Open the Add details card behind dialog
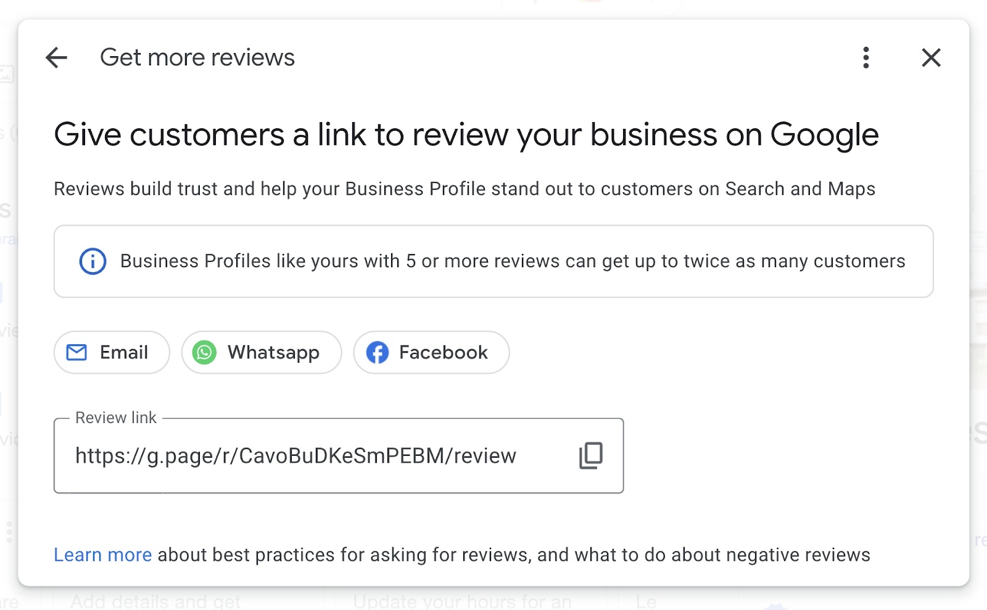The height and width of the screenshot is (610, 987). coord(156,600)
